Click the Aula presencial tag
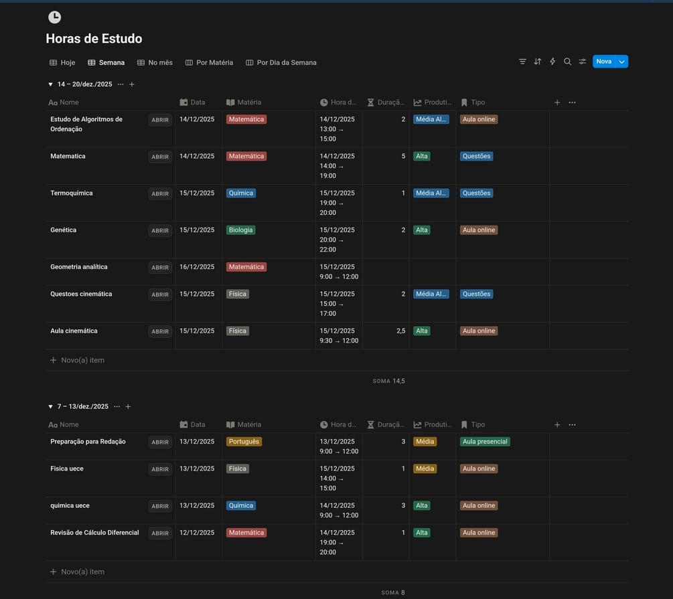This screenshot has height=599, width=673. [x=485, y=442]
